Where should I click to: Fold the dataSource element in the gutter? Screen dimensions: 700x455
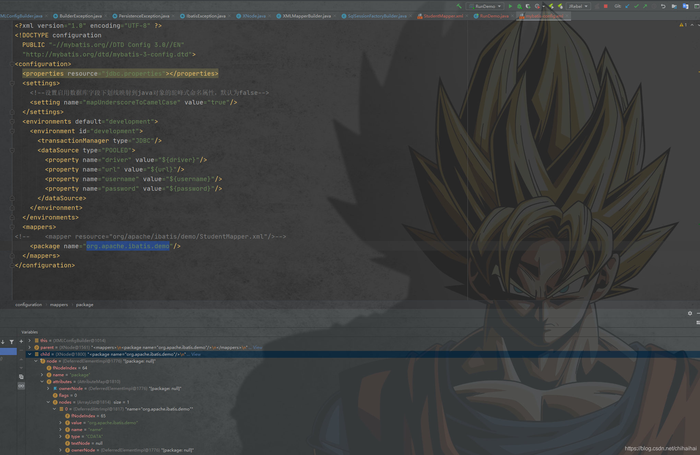coord(12,150)
